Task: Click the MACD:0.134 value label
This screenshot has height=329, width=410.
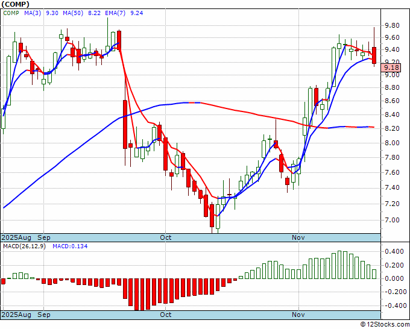Action: 70,246
